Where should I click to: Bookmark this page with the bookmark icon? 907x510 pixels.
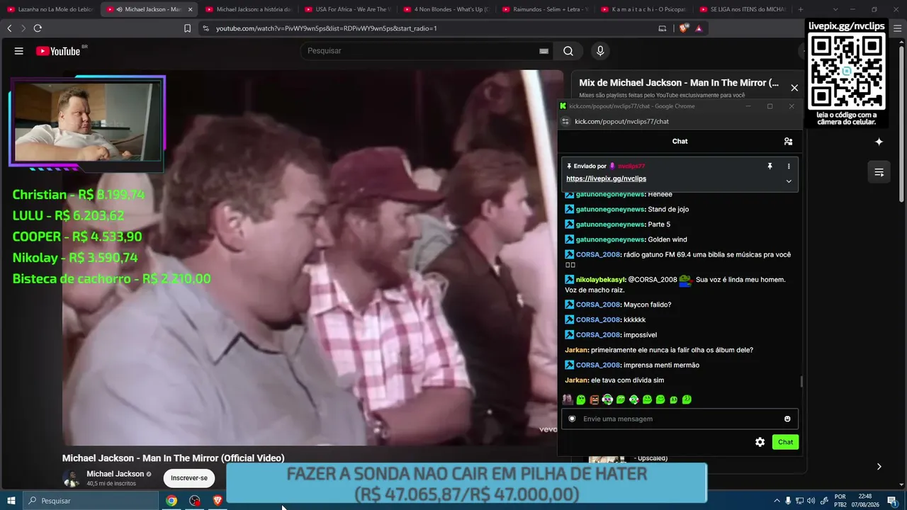pos(187,28)
